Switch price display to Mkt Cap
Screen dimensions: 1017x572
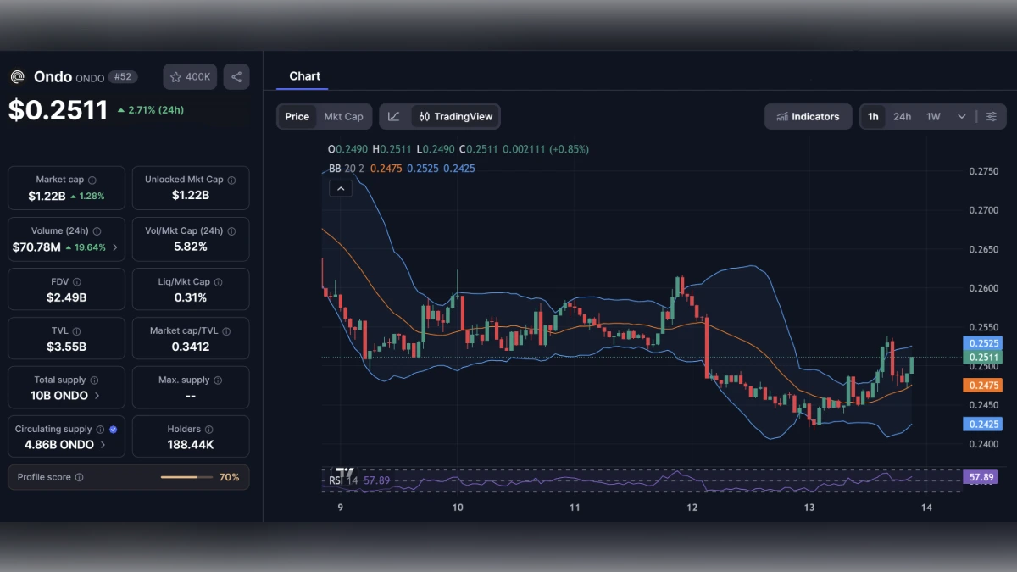[343, 116]
